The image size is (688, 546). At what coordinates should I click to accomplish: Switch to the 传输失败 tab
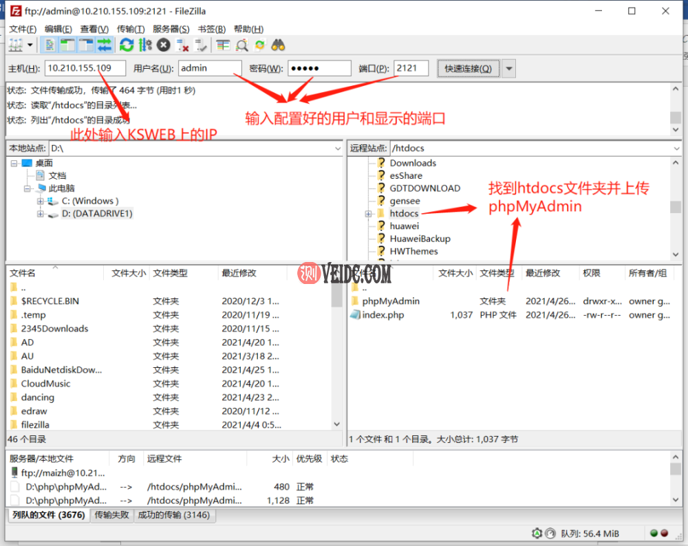tap(111, 514)
